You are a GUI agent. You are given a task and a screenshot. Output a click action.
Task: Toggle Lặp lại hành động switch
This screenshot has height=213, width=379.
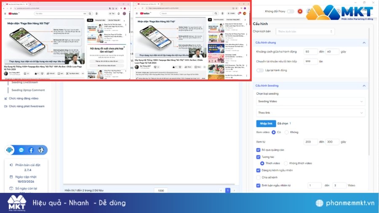pyautogui.click(x=260, y=70)
